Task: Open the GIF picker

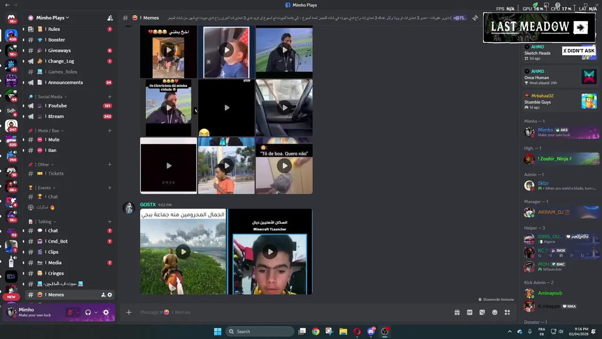Action: tap(469, 312)
